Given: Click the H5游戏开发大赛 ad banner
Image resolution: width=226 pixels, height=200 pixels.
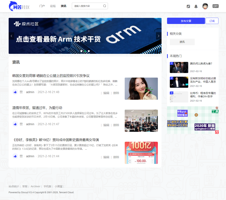Looking at the screenshot, I should click(177, 124).
